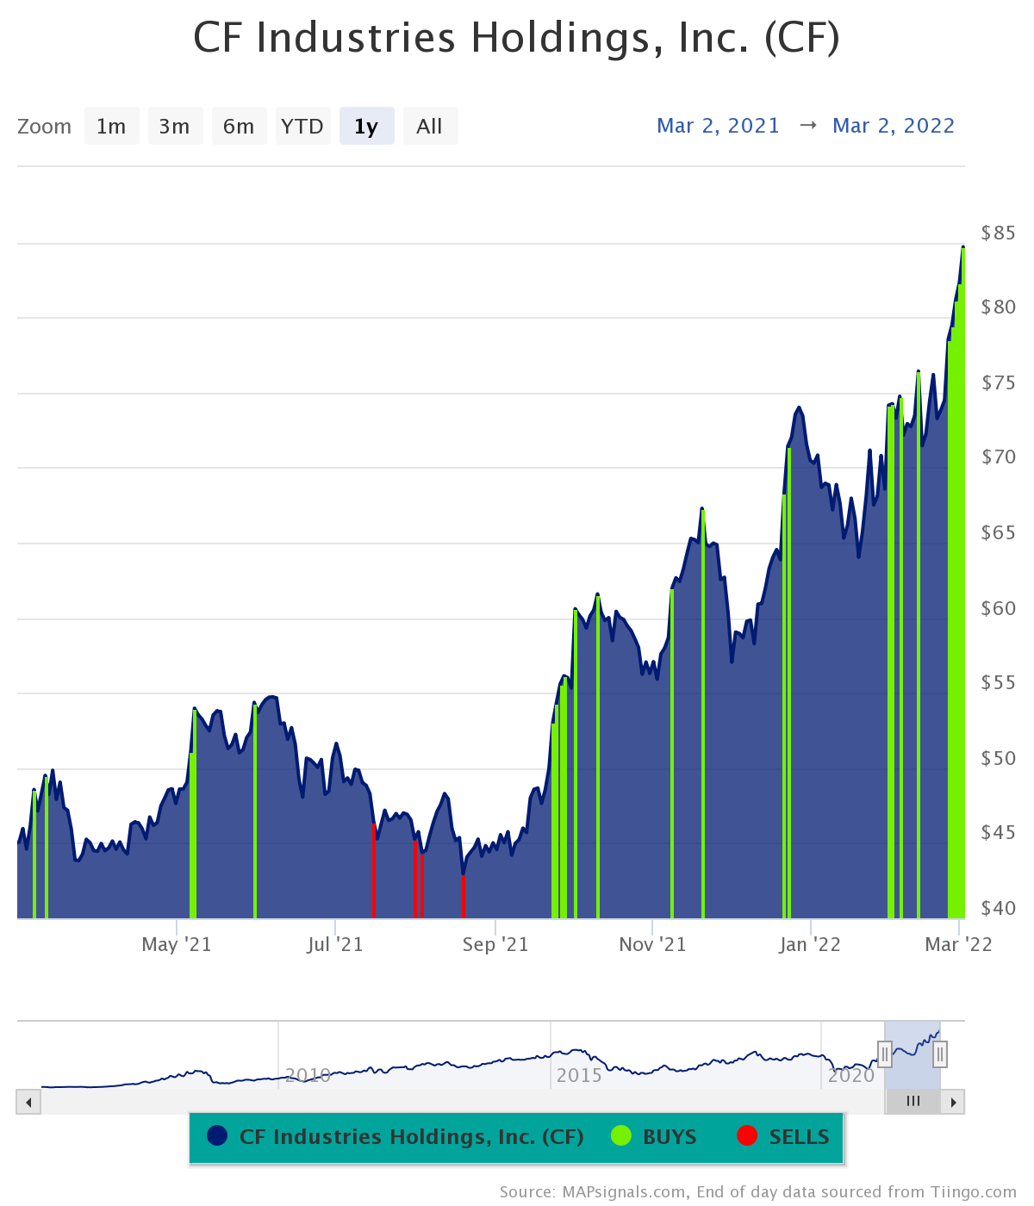Click the 2010 label in navigator

308,1075
